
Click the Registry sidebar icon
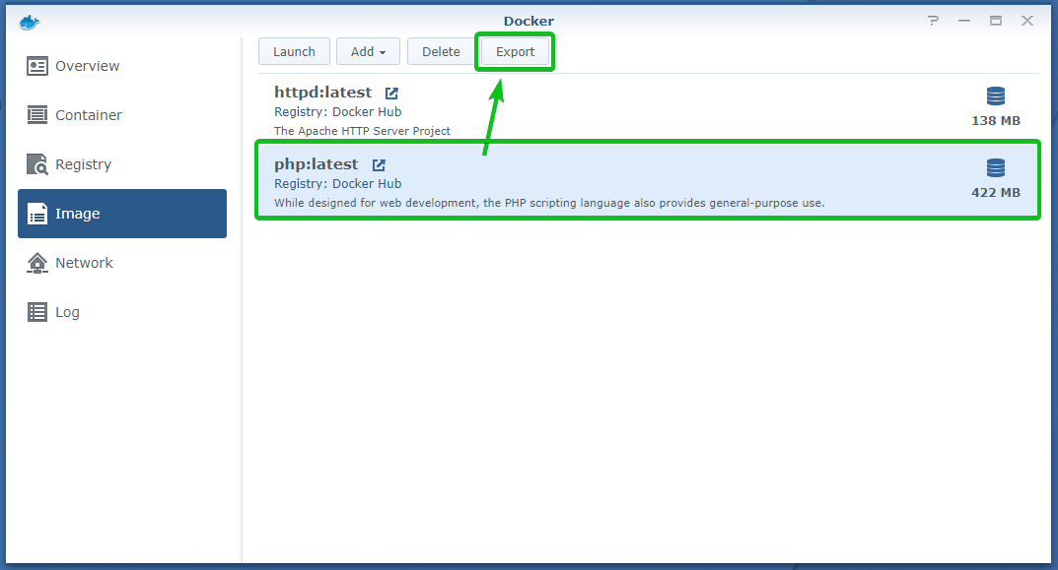coord(37,164)
